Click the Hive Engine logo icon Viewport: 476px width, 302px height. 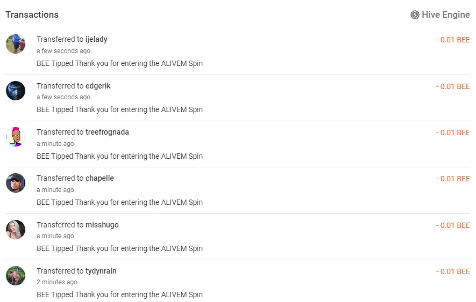415,14
